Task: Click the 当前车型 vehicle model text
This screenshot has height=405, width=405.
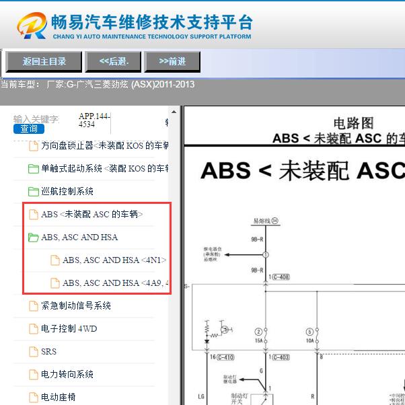Action: (x=98, y=85)
